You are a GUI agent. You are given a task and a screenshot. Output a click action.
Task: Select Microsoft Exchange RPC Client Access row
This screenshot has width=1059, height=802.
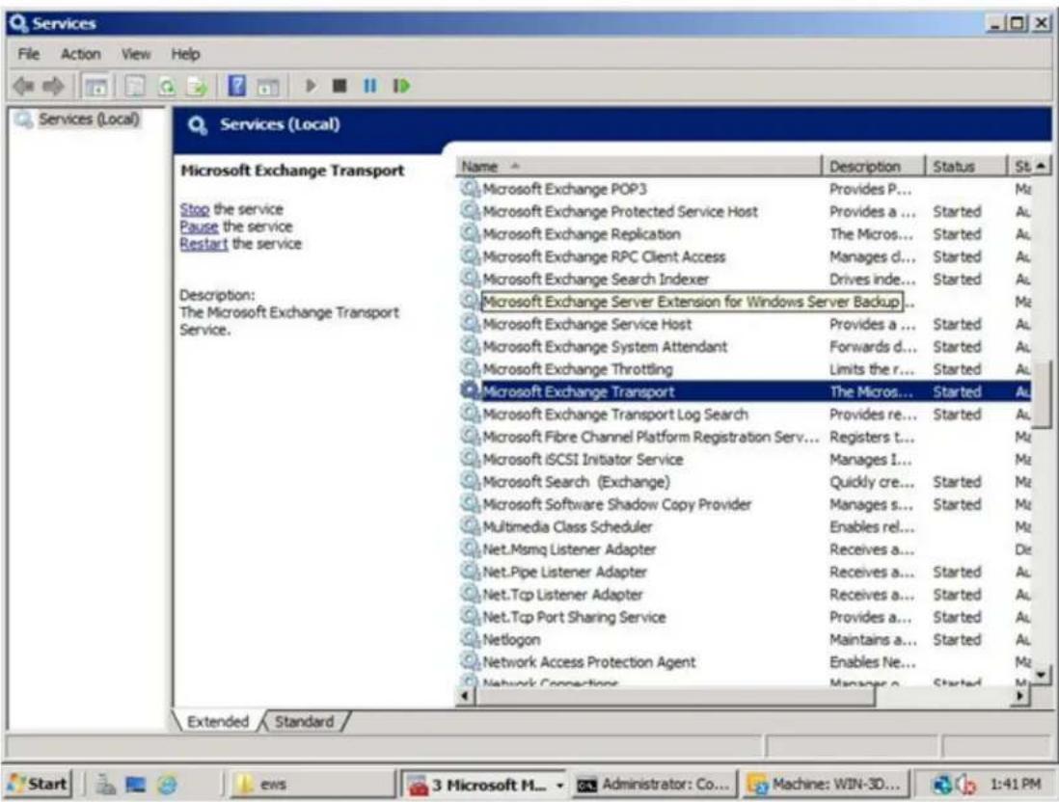(x=745, y=256)
